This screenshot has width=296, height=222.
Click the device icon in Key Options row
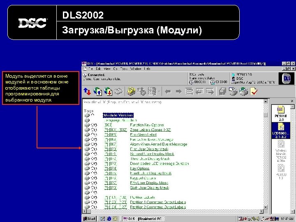coord(87,169)
